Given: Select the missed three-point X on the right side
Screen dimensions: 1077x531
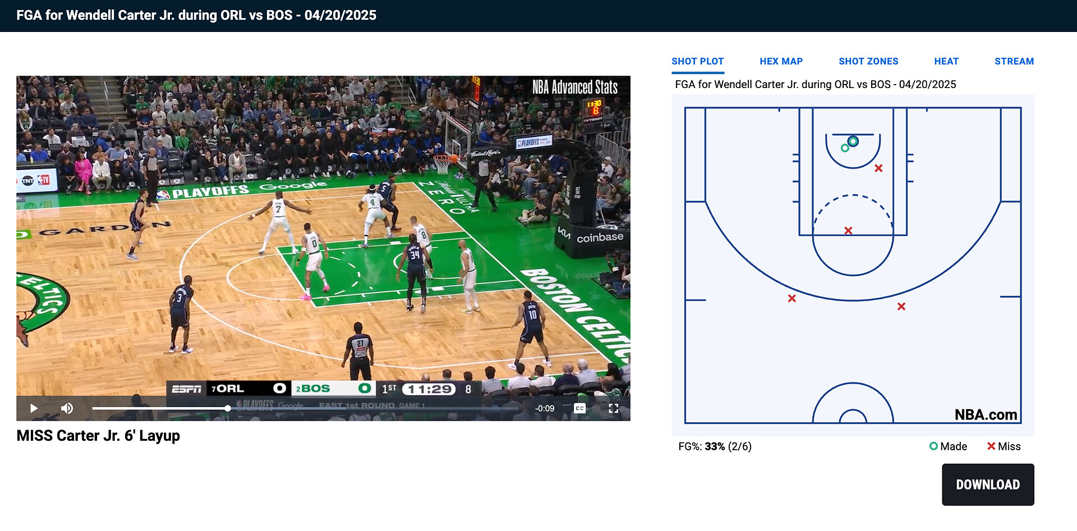Looking at the screenshot, I should tap(901, 306).
